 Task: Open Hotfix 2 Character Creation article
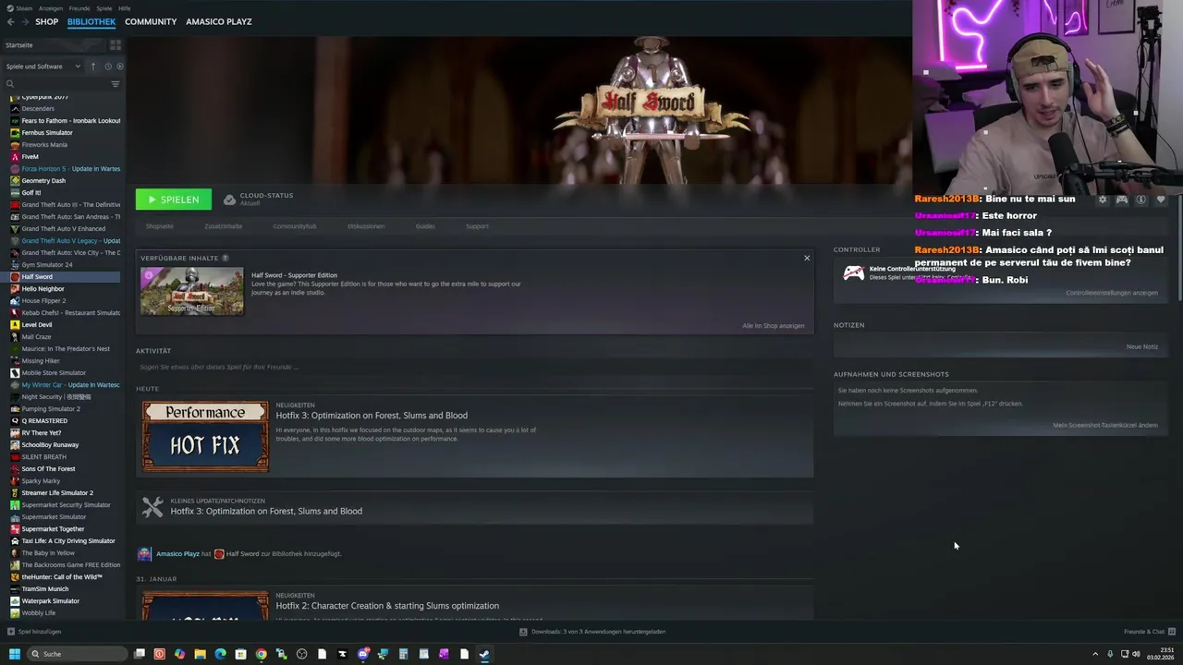click(387, 606)
